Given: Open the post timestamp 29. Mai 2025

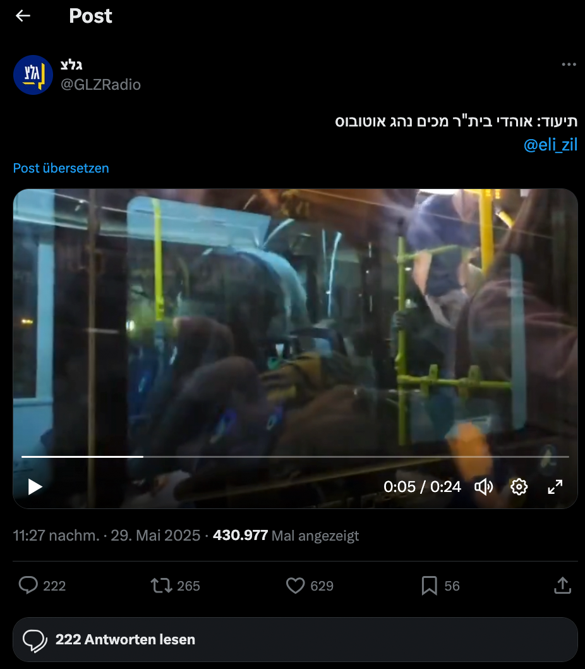Looking at the screenshot, I should [x=155, y=535].
